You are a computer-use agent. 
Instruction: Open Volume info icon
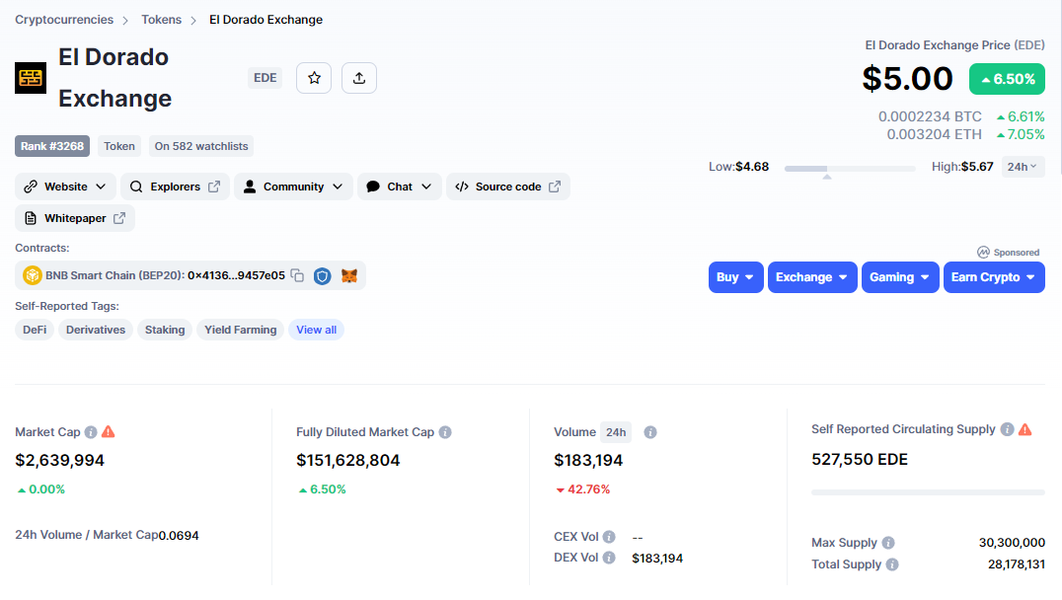(650, 432)
